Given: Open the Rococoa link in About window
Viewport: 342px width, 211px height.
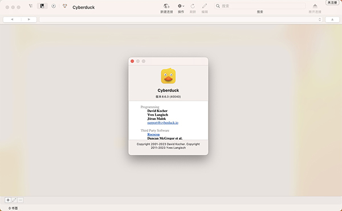Looking at the screenshot, I should (153, 134).
